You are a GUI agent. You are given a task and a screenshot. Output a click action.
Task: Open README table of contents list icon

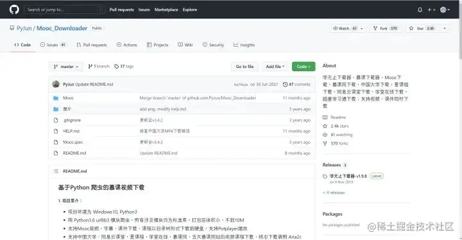click(56, 171)
